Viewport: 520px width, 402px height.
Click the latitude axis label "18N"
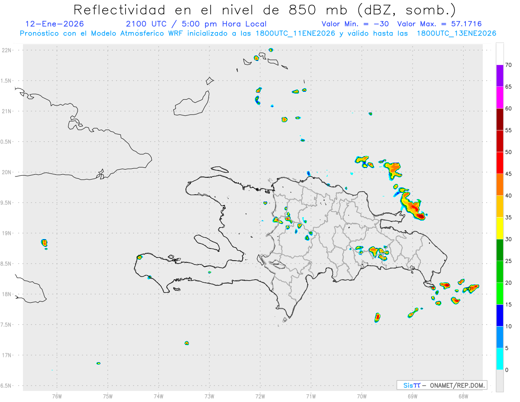[7, 294]
